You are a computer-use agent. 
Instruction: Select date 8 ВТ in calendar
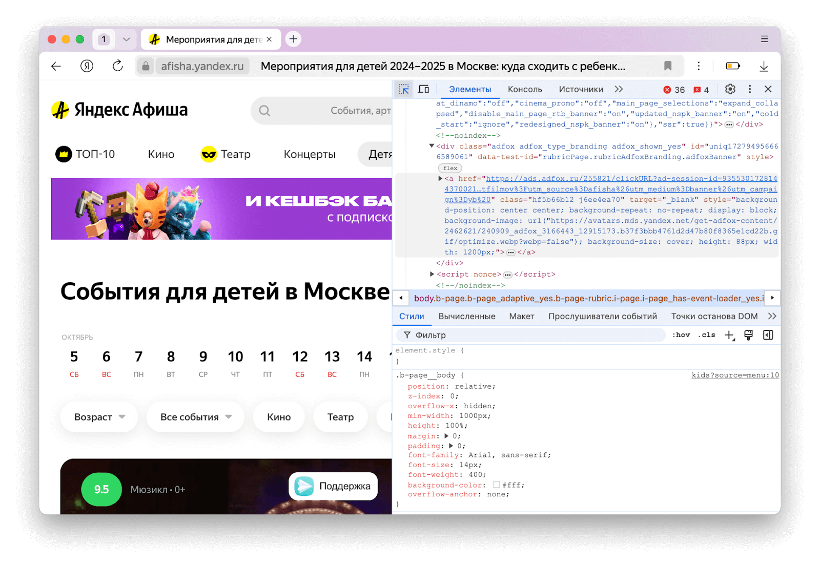tap(171, 363)
